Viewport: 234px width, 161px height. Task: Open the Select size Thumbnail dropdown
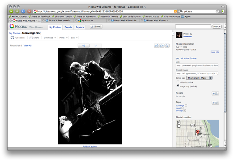(199, 78)
